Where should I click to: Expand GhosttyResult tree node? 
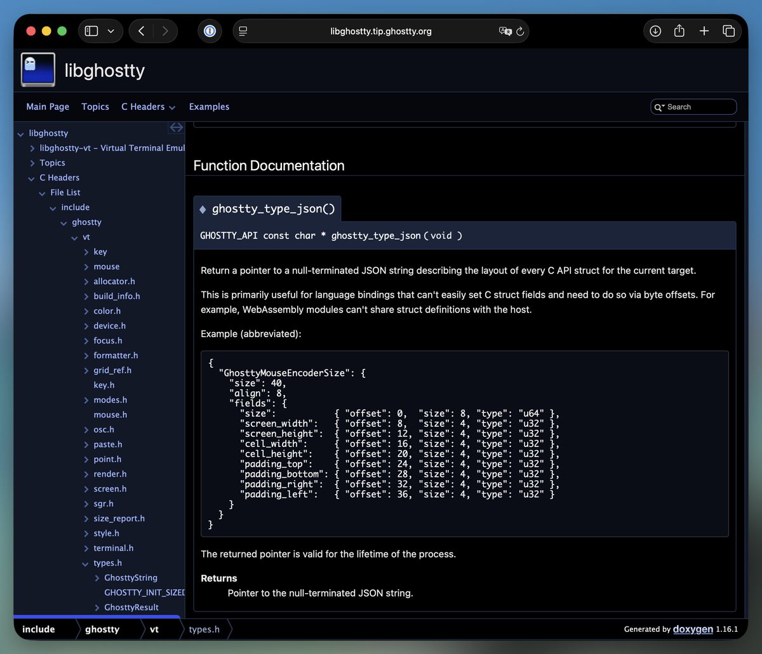97,608
